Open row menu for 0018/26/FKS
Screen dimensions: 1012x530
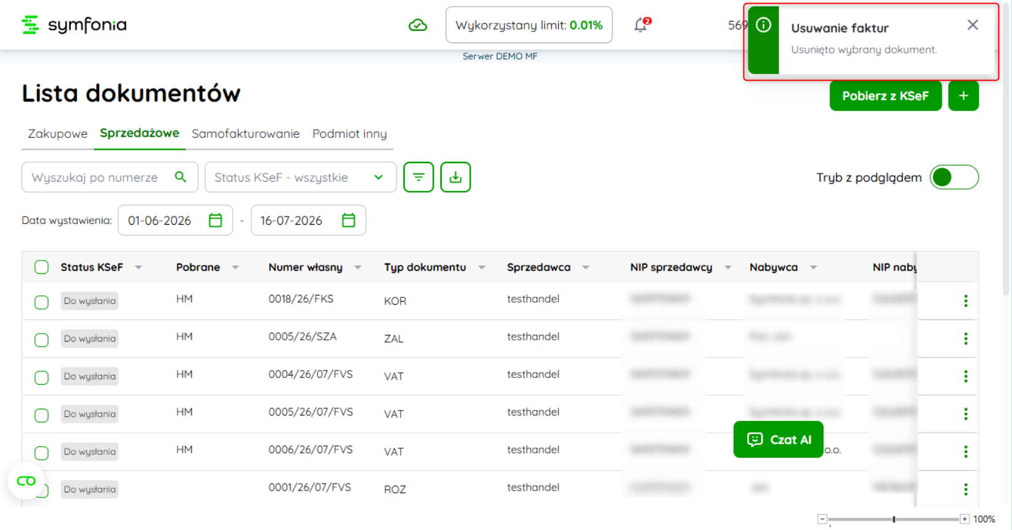(965, 301)
